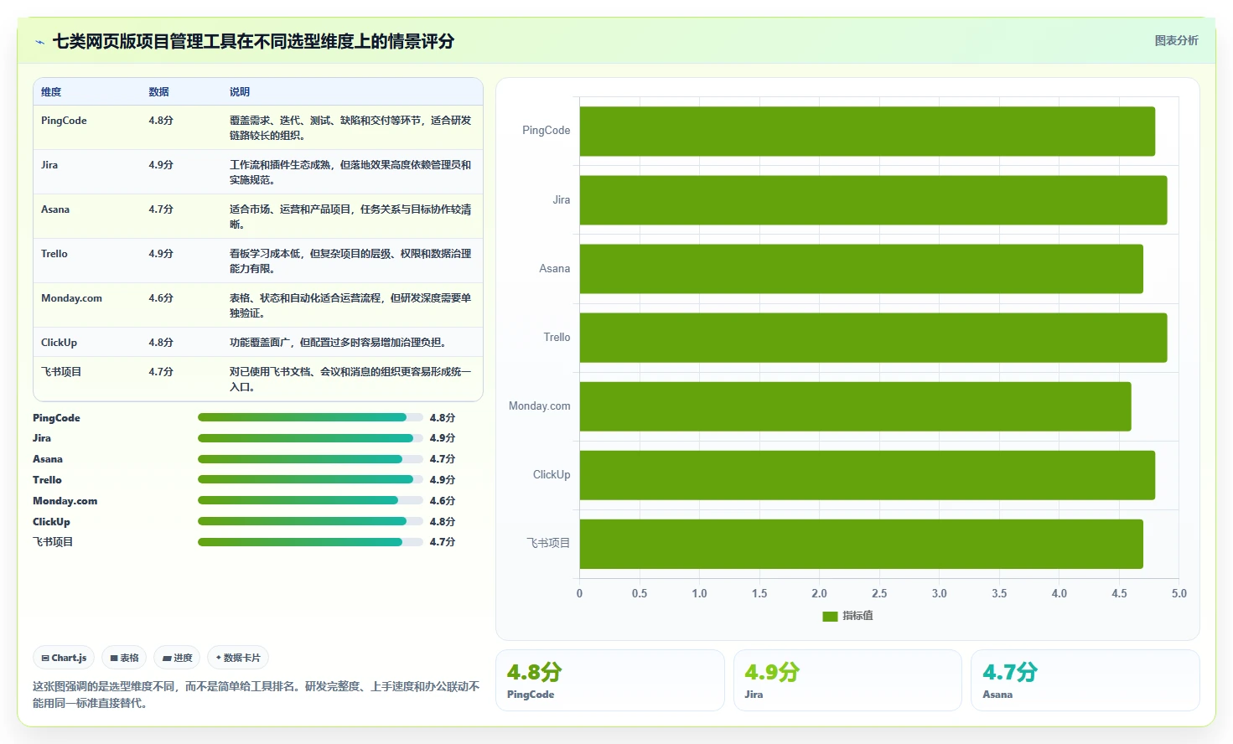Click the 0 tick on the x-axis

(579, 593)
